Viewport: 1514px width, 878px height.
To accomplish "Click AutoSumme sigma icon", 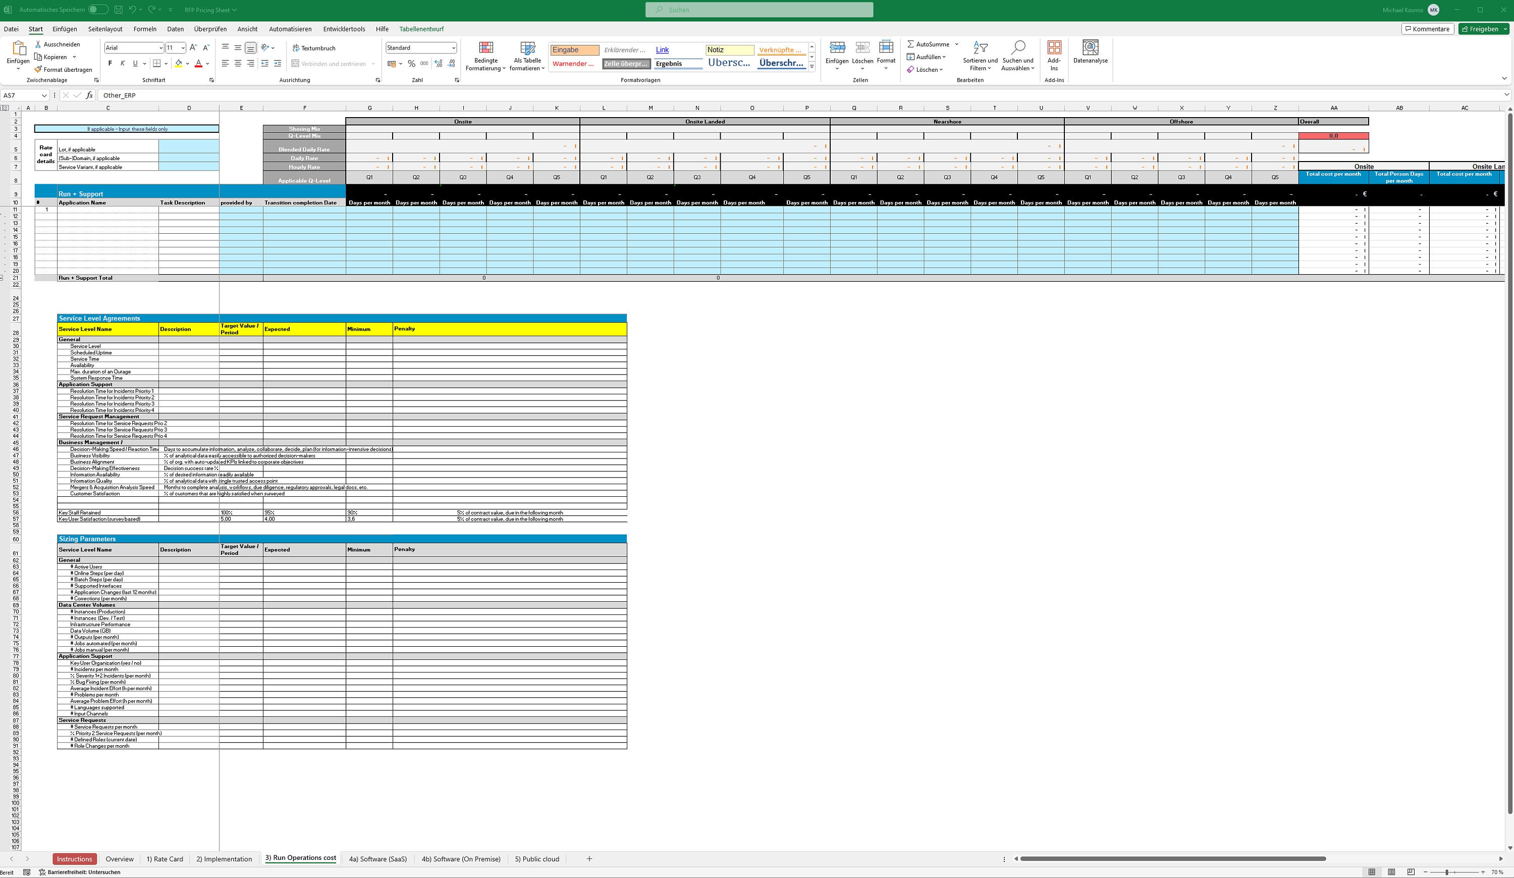I will coord(911,44).
